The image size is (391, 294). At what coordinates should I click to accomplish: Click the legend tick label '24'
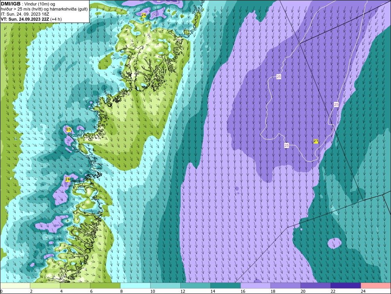(363, 291)
